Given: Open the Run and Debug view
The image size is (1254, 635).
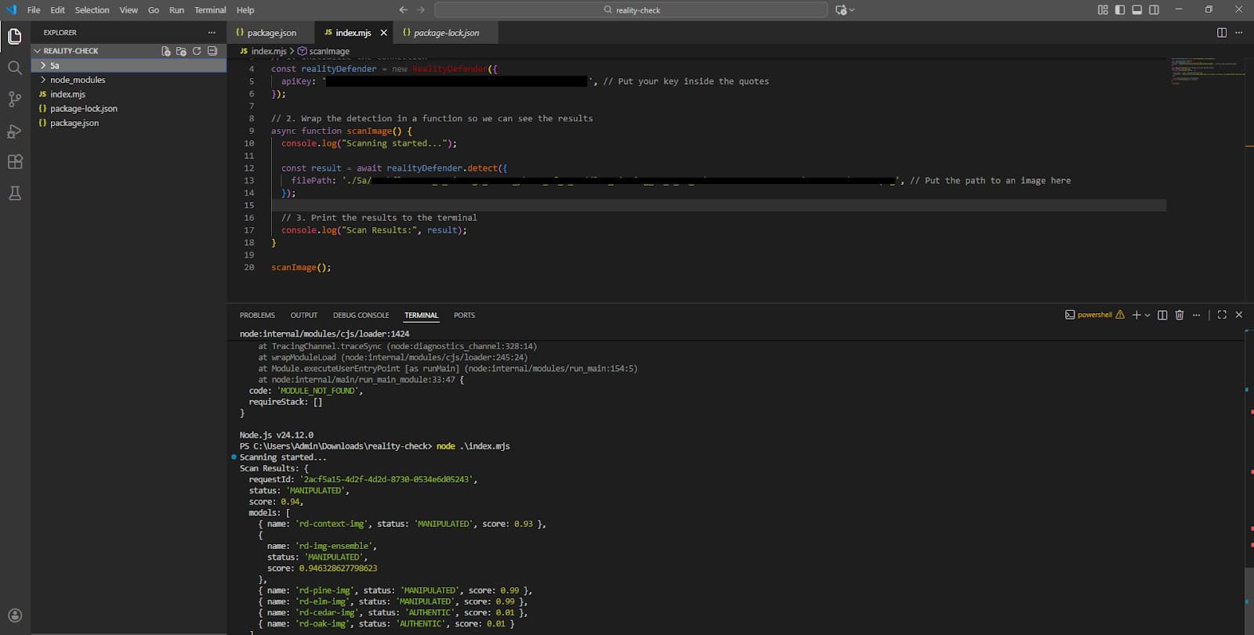Looking at the screenshot, I should point(15,131).
